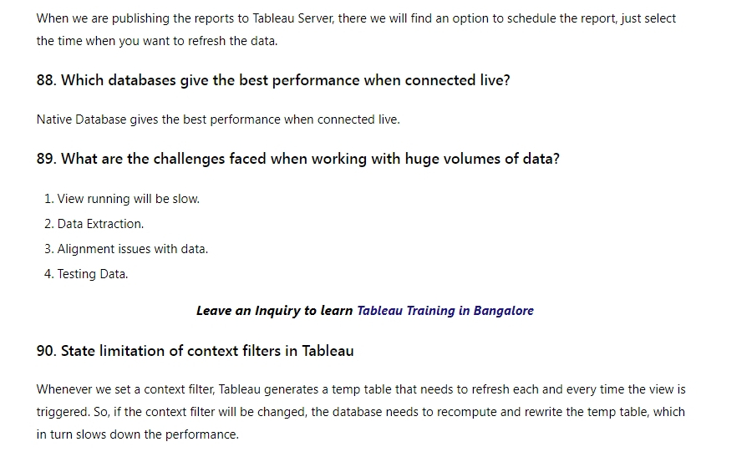Click the question 90 heading on context filters
This screenshot has width=752, height=452.
(196, 351)
